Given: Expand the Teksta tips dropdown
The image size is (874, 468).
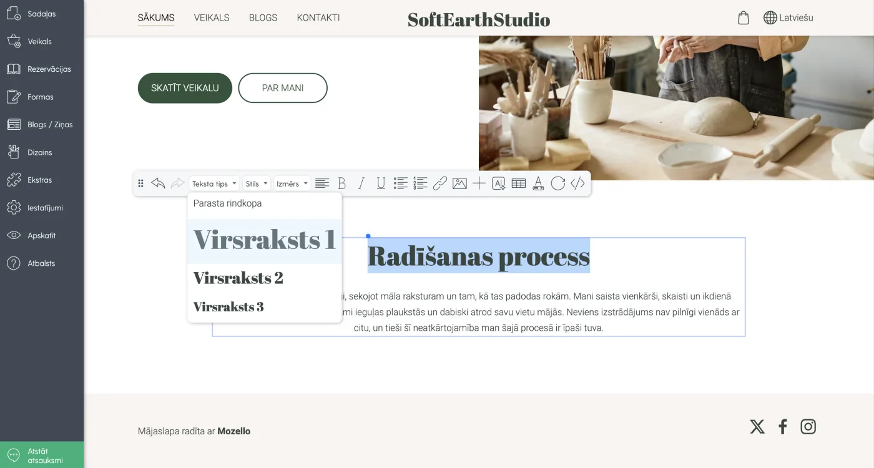Looking at the screenshot, I should pyautogui.click(x=214, y=183).
